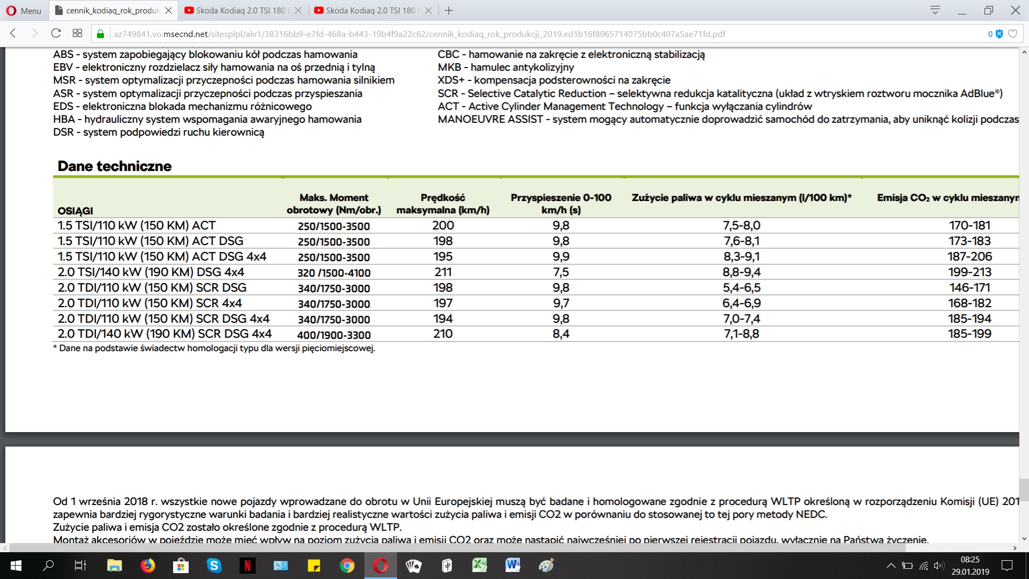Reload the current page

pos(56,33)
